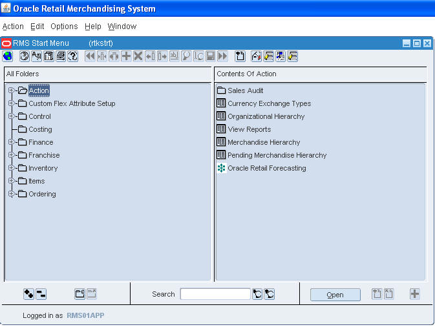Select Merchandise Hierarchy entry
This screenshot has width=435, height=327.
point(264,142)
